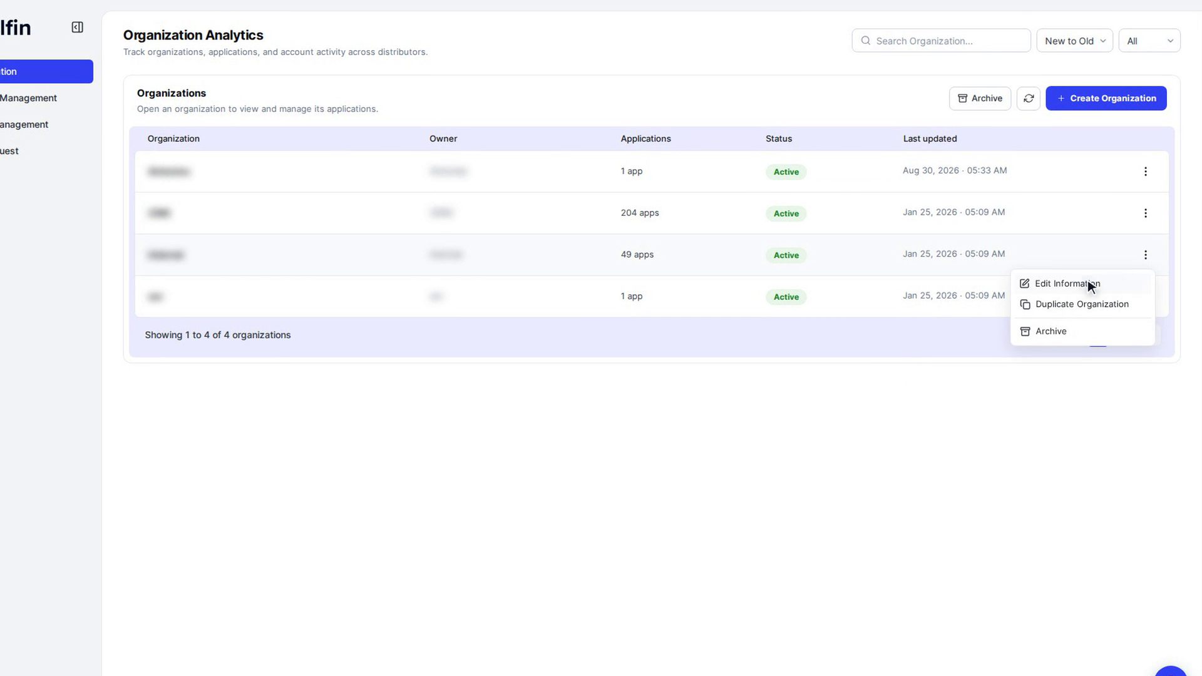
Task: Click the Organization Analytics heading
Action: click(x=193, y=36)
